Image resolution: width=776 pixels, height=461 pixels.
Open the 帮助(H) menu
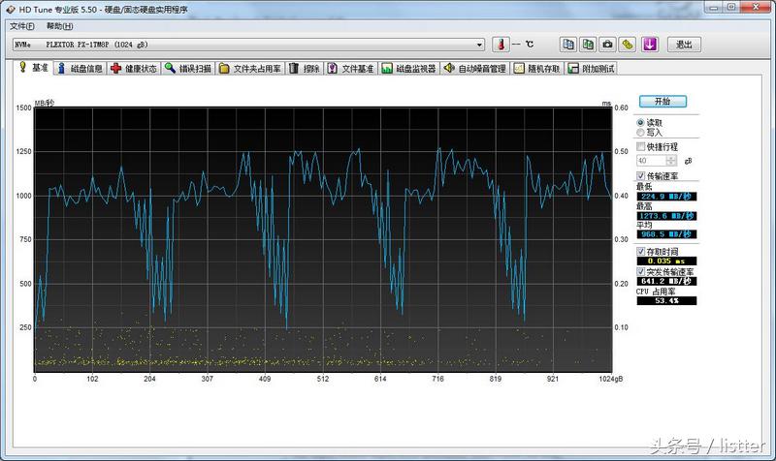tap(60, 25)
